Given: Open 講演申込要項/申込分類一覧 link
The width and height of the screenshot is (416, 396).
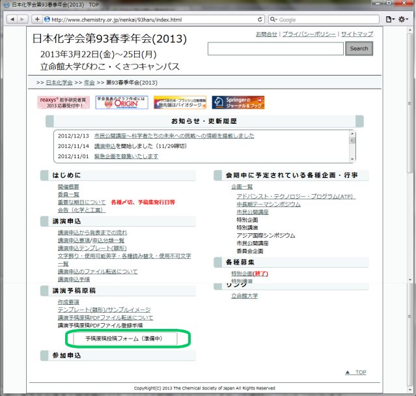Looking at the screenshot, I should [x=91, y=240].
